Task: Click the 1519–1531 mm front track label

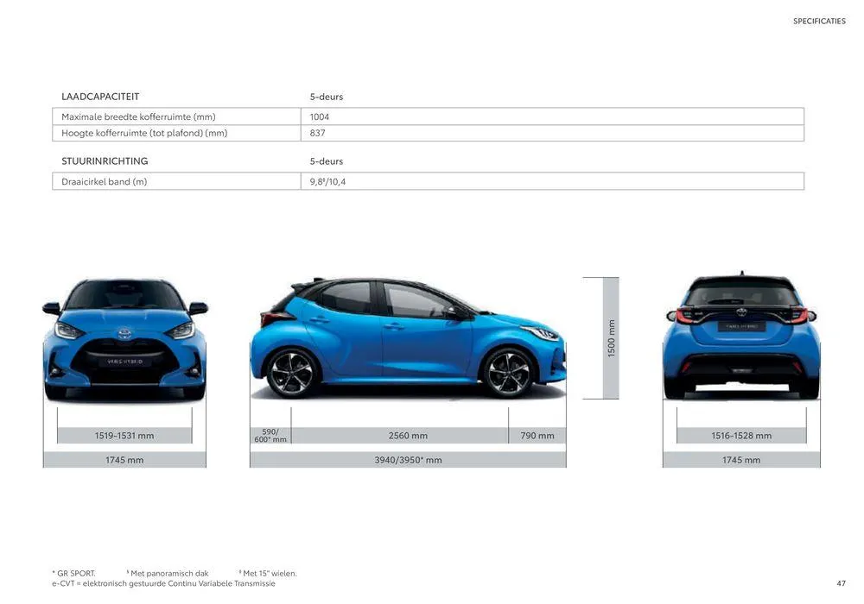Action: 124,436
